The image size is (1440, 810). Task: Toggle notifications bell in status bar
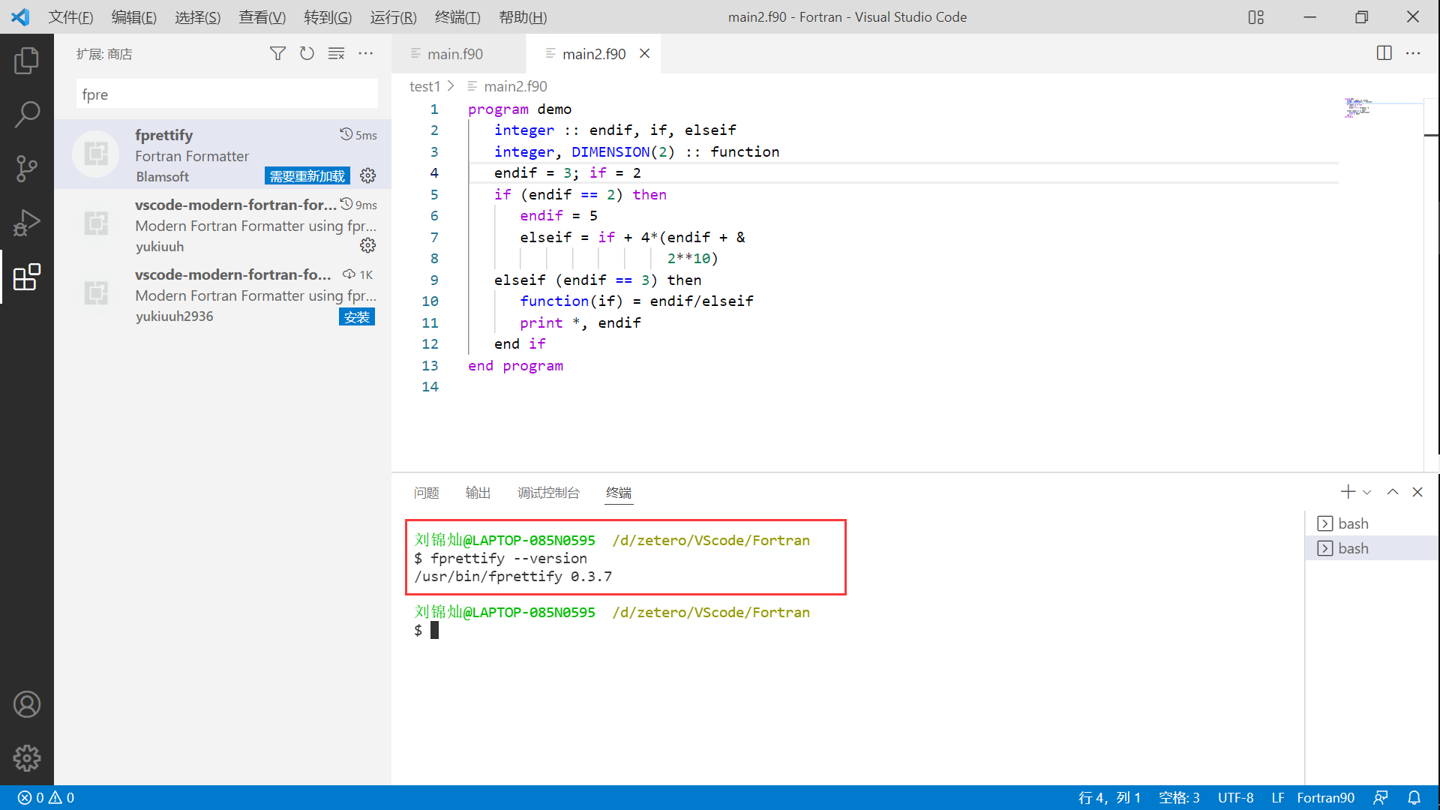1414,798
